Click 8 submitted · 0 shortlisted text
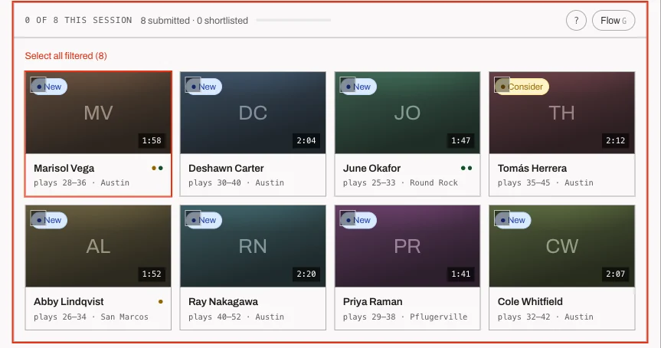 pos(195,21)
